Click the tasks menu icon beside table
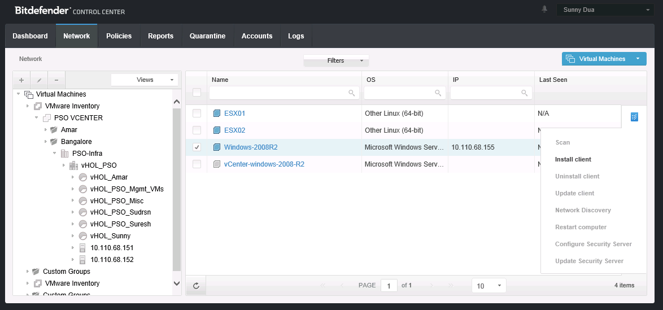Image resolution: width=663 pixels, height=310 pixels. click(x=634, y=117)
